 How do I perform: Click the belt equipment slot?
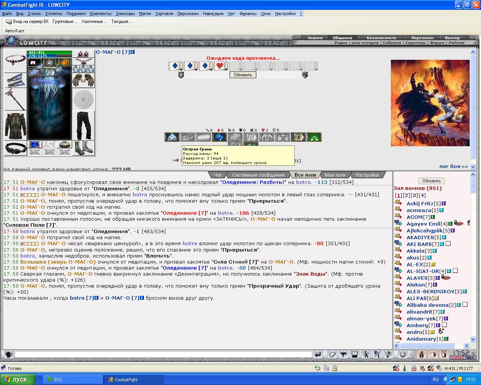tap(15, 148)
